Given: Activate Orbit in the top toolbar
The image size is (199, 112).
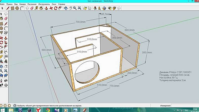Looking at the screenshot, I should pos(66,8).
